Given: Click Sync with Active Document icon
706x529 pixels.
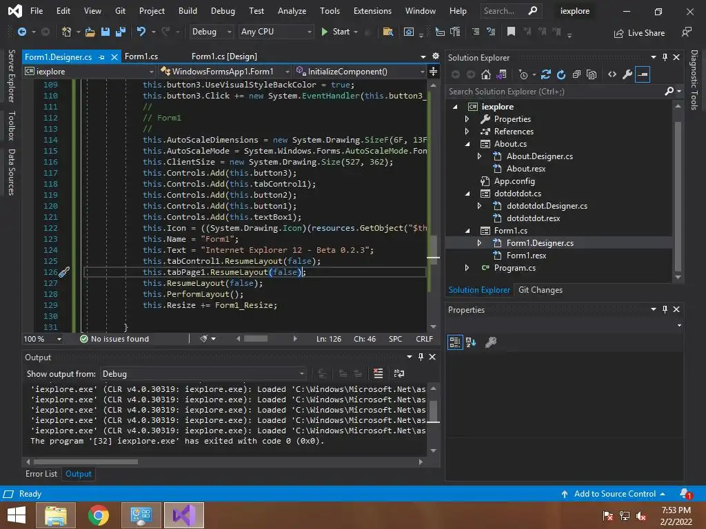Looking at the screenshot, I should (x=546, y=74).
